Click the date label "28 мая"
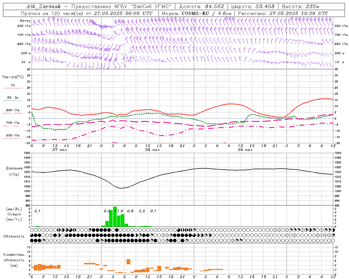This screenshot has height=279, width=349. point(152,150)
